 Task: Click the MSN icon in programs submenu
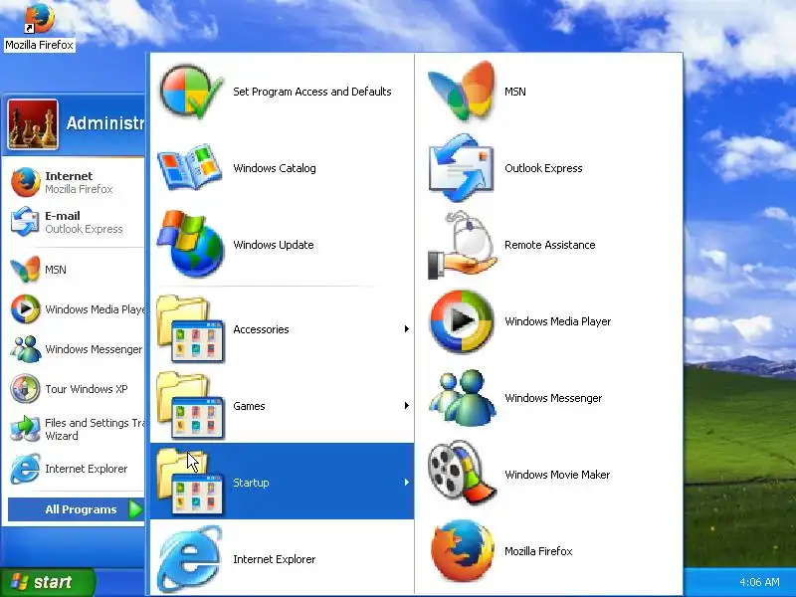click(462, 92)
